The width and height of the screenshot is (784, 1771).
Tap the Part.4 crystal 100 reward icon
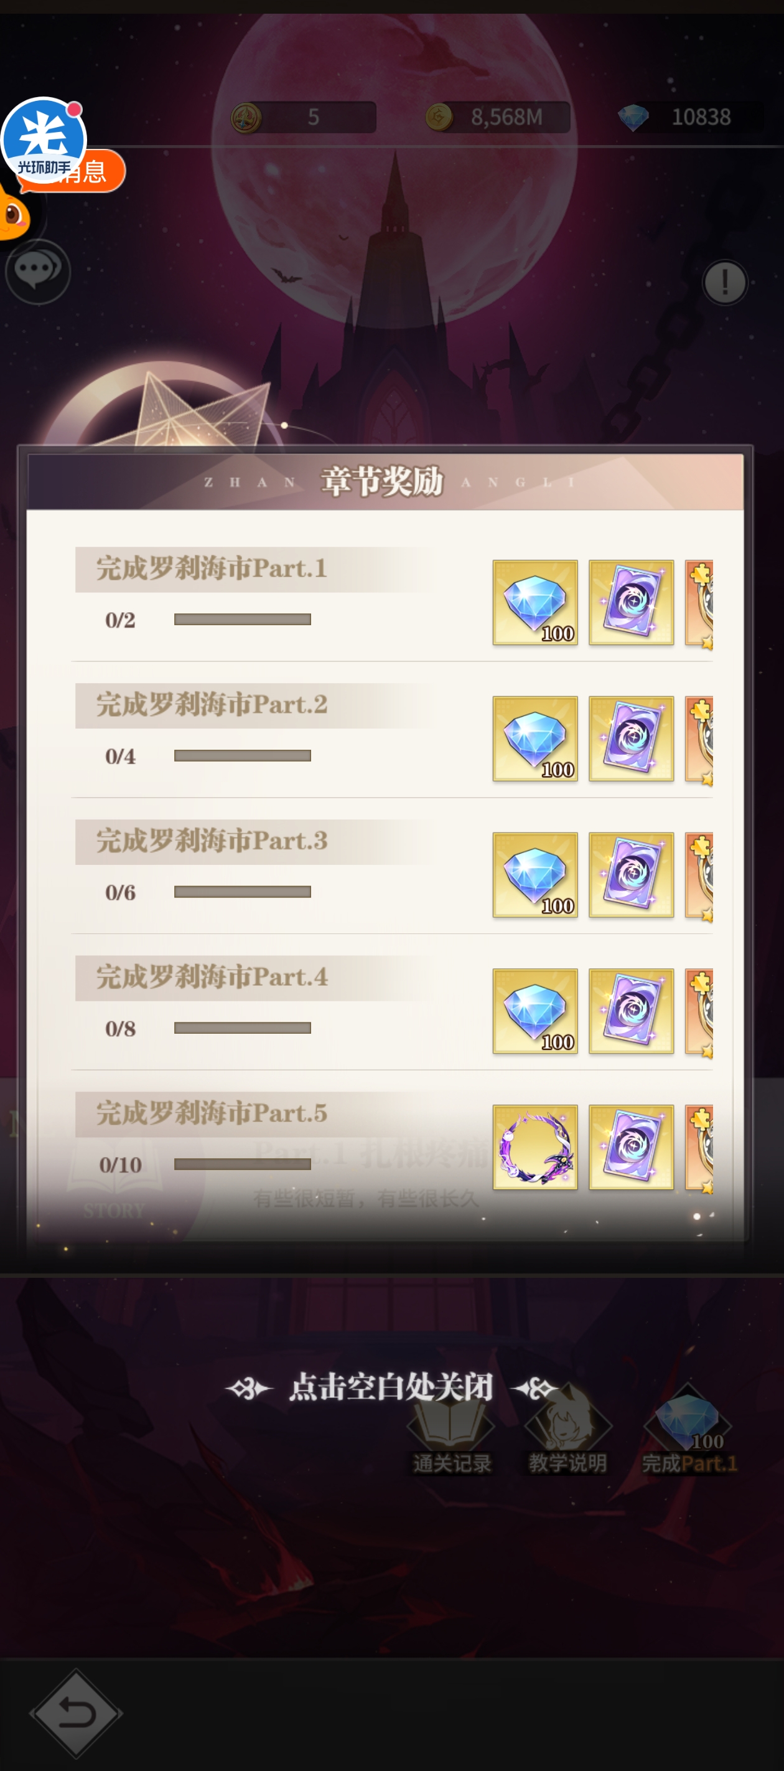click(534, 1011)
